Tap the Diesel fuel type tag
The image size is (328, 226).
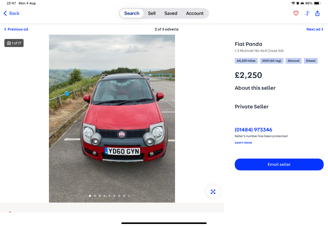311,61
